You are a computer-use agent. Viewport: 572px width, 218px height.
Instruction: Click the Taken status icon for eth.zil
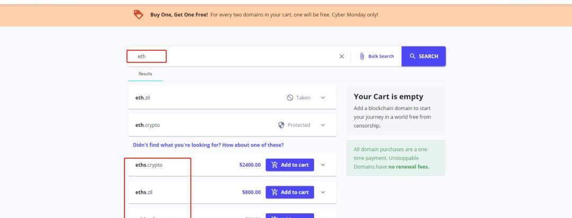290,98
